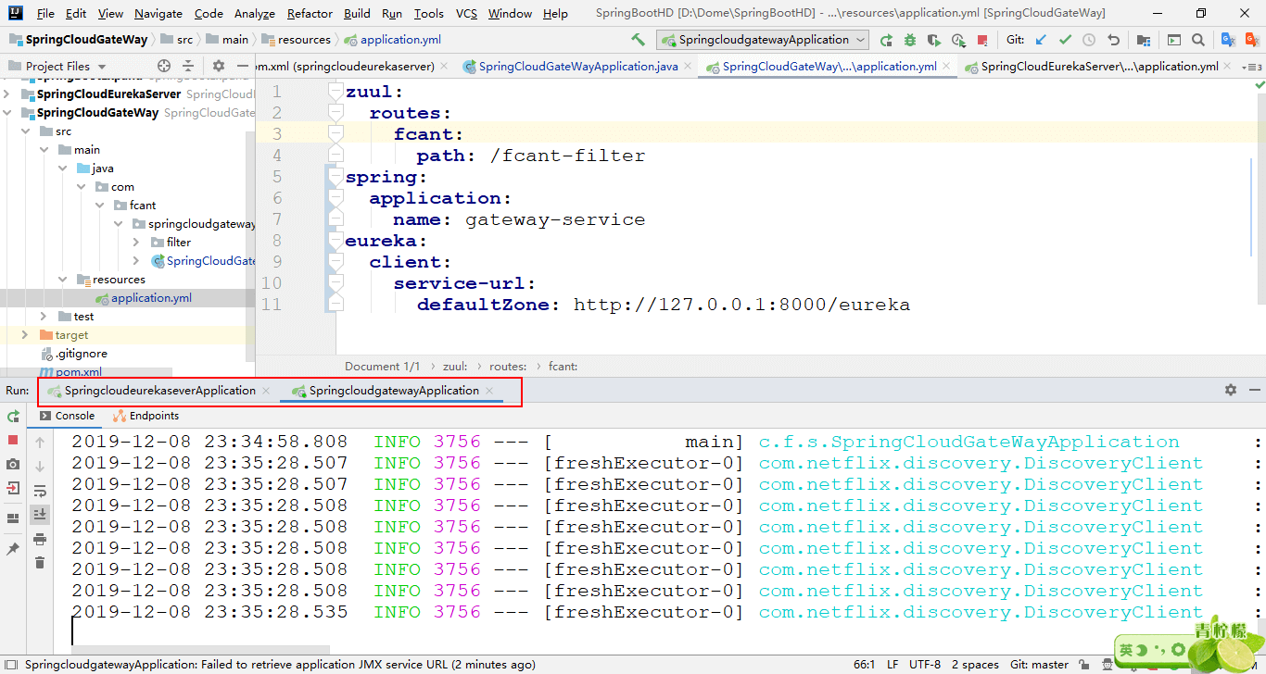Stop the application in Run panel sidebar
This screenshot has height=674, width=1266.
pyautogui.click(x=13, y=441)
